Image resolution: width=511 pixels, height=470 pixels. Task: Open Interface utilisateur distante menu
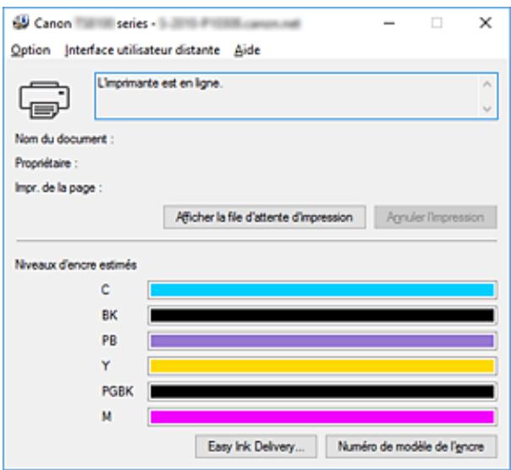coord(142,50)
